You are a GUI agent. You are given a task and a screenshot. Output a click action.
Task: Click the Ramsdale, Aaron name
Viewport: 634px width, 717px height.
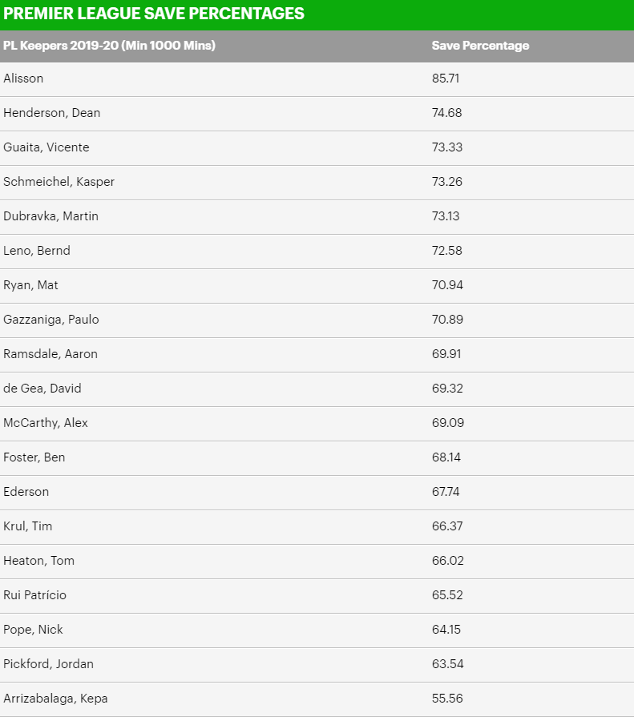50,354
